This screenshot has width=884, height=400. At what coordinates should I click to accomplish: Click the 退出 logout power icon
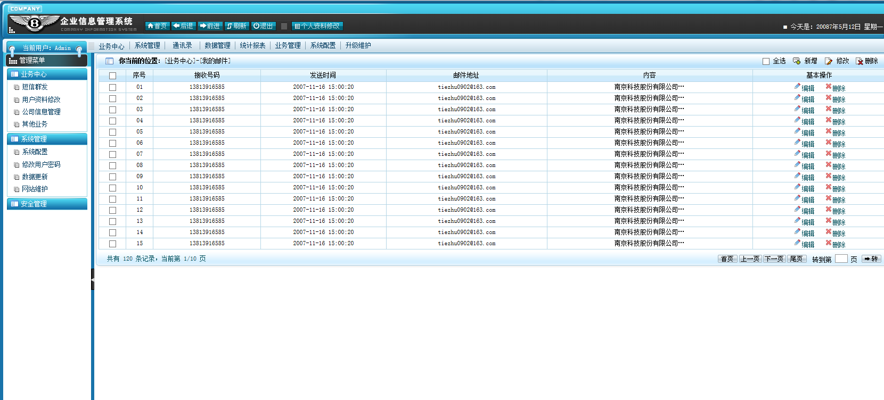click(256, 26)
